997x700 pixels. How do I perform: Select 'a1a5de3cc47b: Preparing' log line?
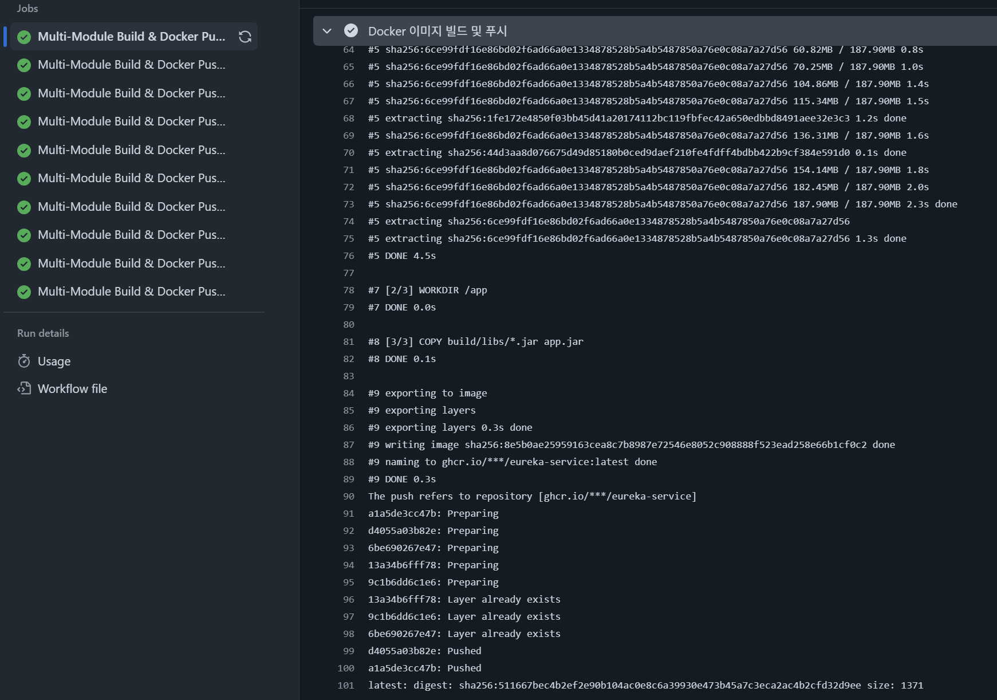pyautogui.click(x=434, y=514)
